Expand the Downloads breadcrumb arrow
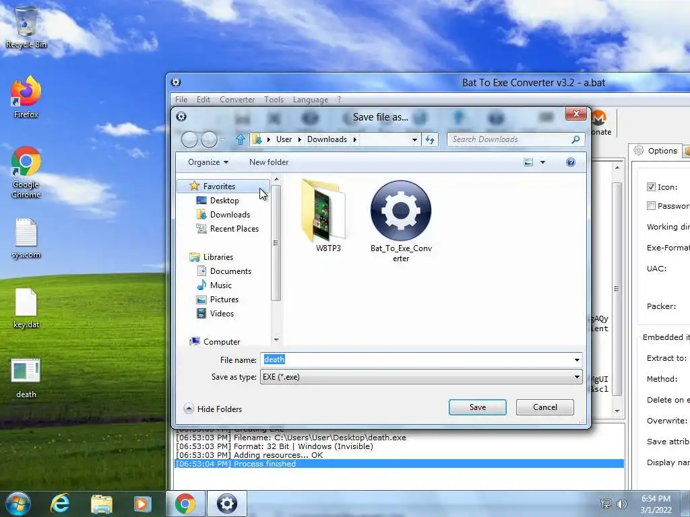The height and width of the screenshot is (517, 690). (354, 139)
